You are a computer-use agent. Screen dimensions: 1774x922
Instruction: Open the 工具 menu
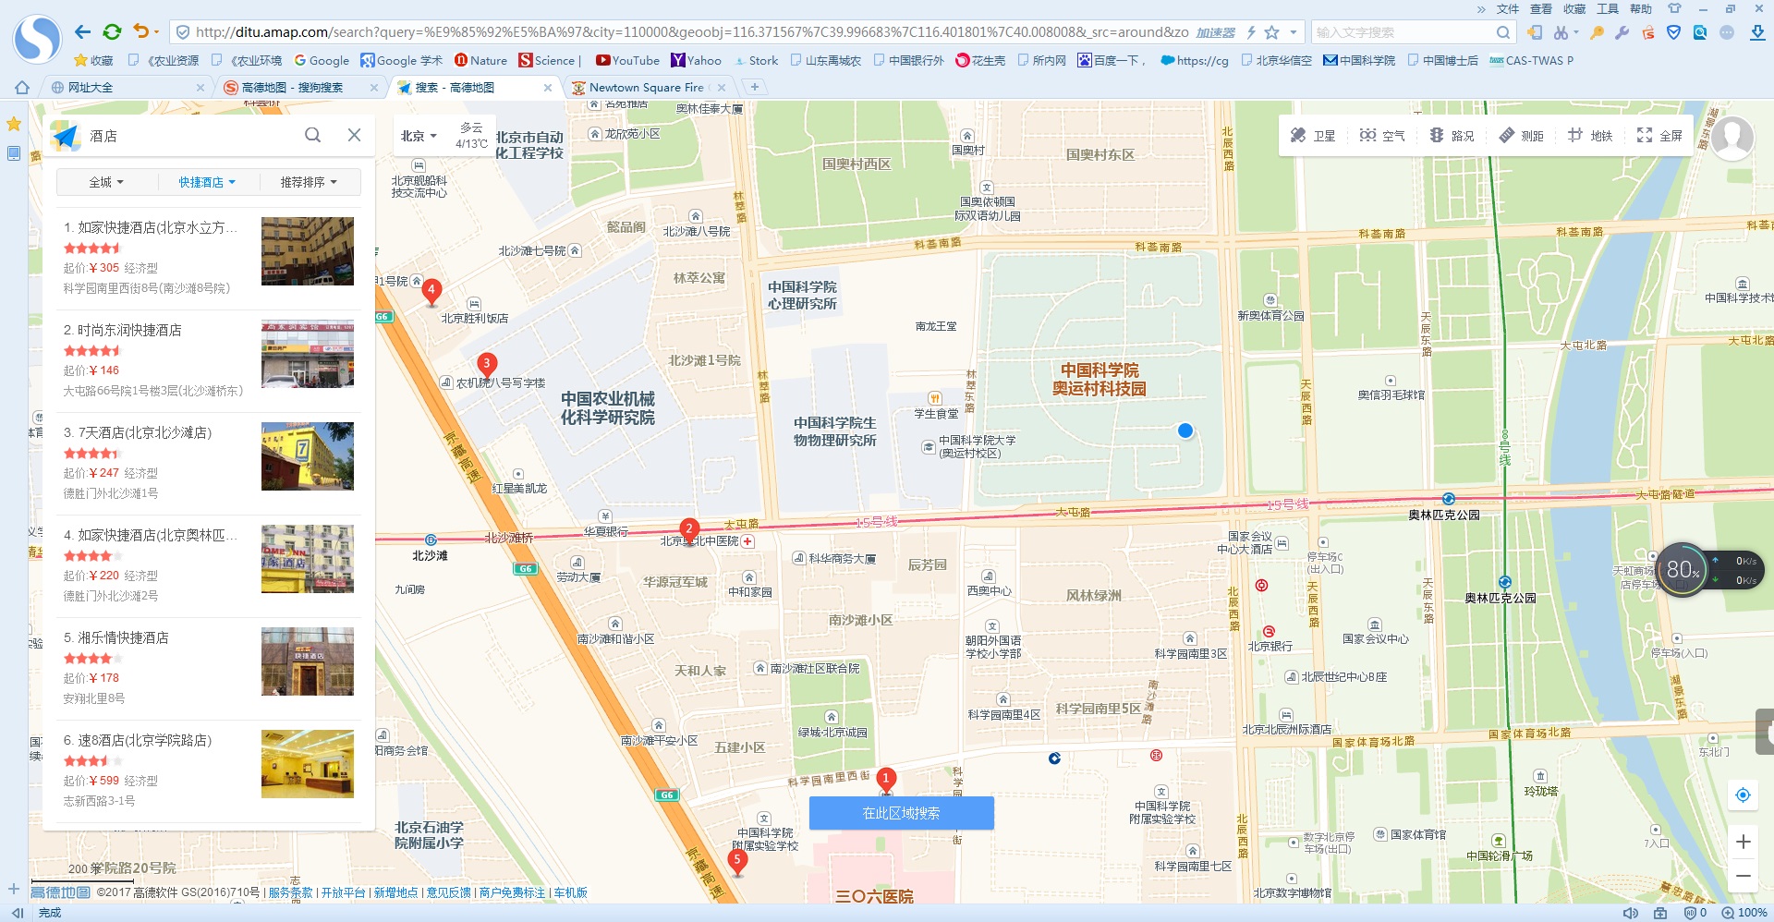[x=1608, y=9]
